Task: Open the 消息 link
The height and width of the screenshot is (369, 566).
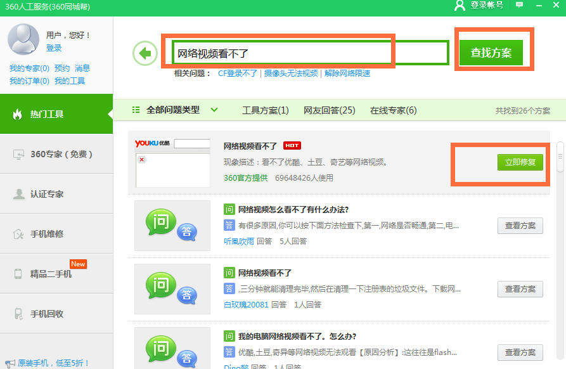Action: click(82, 68)
